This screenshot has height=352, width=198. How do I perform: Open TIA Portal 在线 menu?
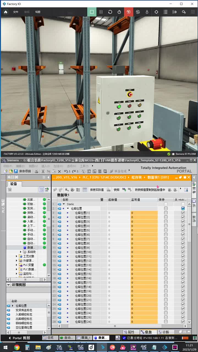[x=58, y=166]
